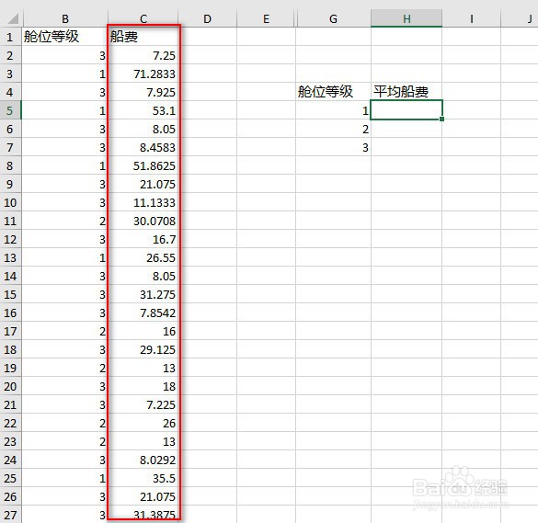This screenshot has height=523, width=538.
Task: Click fill handle of cell H5
Action: (441, 119)
